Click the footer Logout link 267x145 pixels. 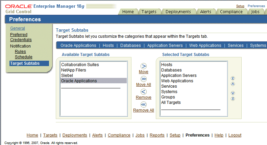click(x=235, y=135)
